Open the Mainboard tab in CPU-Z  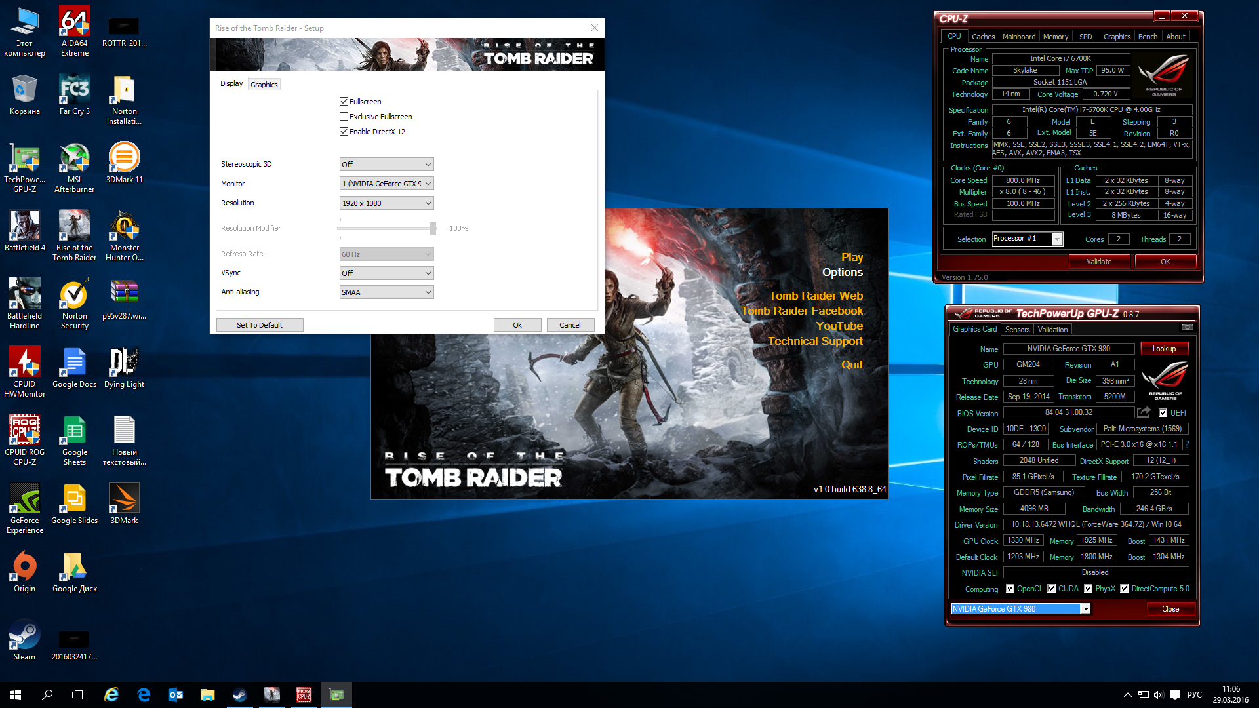[1018, 37]
